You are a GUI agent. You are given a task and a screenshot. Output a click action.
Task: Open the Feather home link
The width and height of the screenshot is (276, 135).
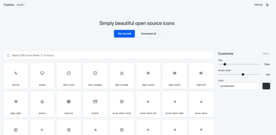pos(9,5)
